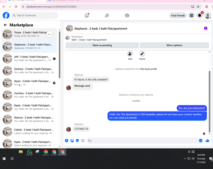
Task: Open the Home feed icon
Action: pos(86,15)
